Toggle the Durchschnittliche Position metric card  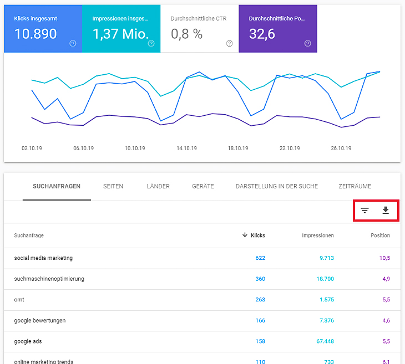pos(277,29)
